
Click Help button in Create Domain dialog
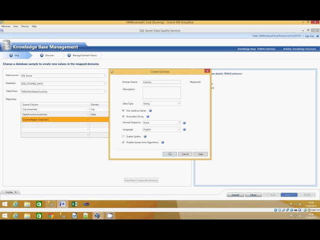200,154
